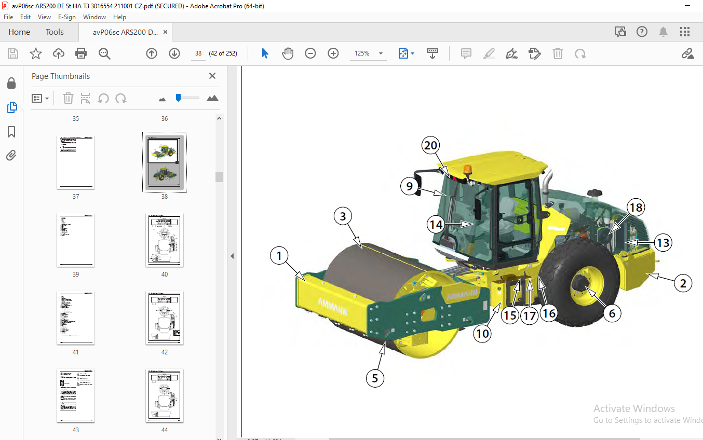Select the page 43 thumbnail

(x=76, y=396)
